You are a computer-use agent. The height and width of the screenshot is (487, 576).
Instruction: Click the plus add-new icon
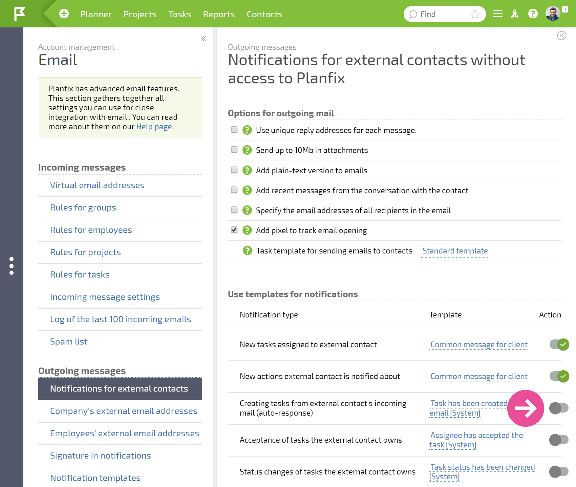click(x=64, y=14)
